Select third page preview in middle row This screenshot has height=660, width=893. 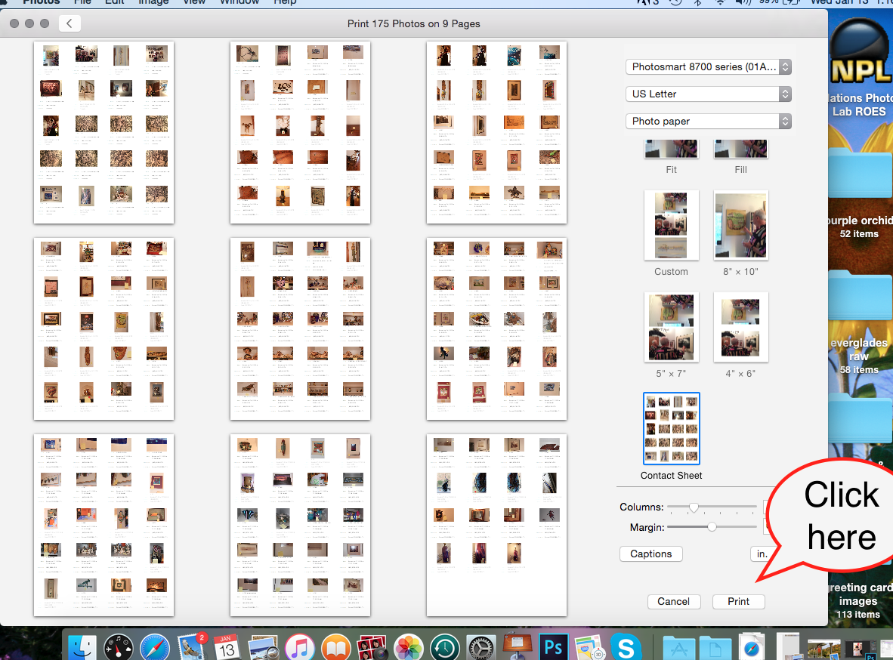click(x=496, y=329)
